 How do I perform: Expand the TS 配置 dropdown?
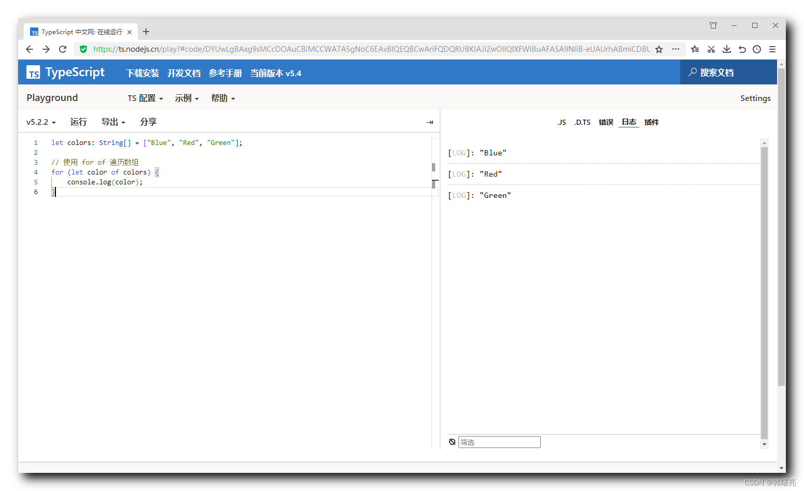tap(145, 98)
